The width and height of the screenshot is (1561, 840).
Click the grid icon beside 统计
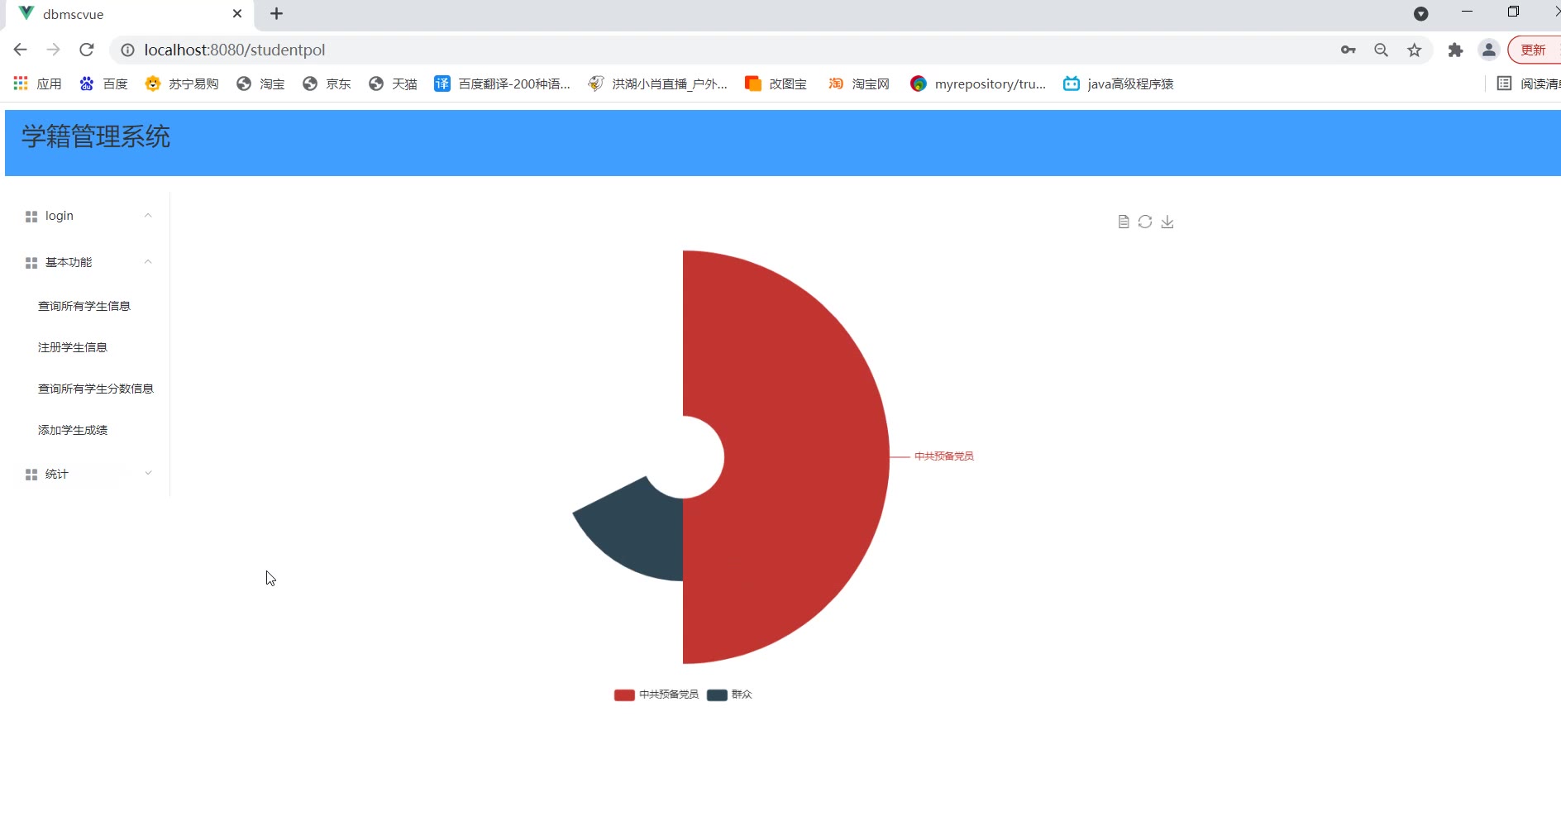(x=31, y=475)
